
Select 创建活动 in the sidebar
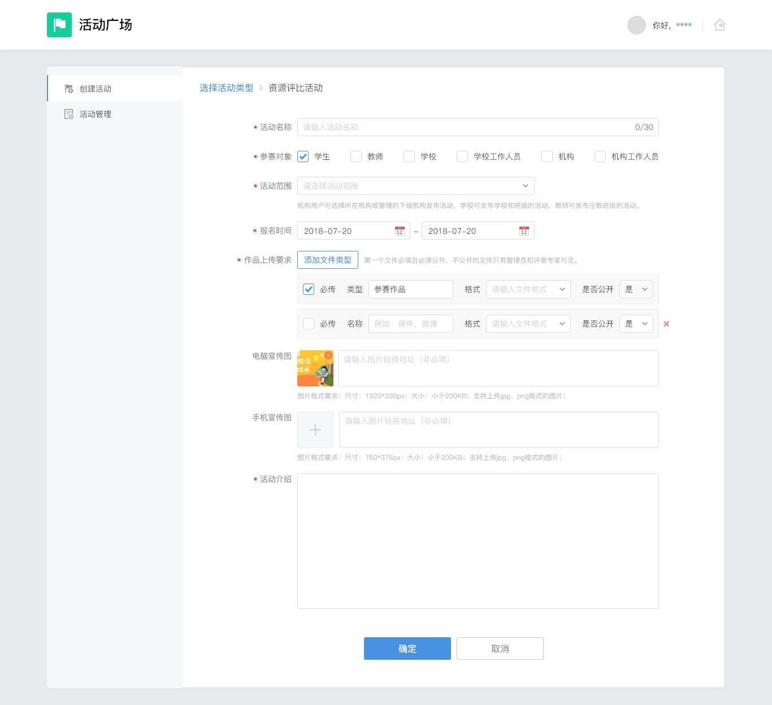(96, 89)
